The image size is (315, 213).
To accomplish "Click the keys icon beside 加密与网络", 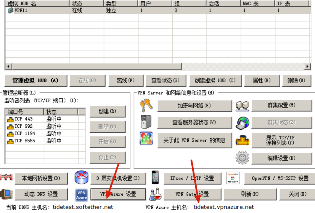I will tap(146, 105).
